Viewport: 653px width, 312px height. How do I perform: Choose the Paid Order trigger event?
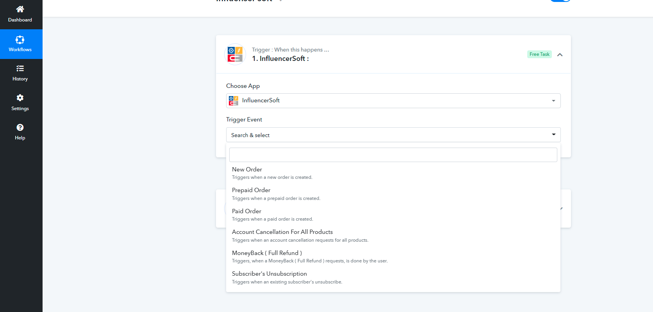393,215
